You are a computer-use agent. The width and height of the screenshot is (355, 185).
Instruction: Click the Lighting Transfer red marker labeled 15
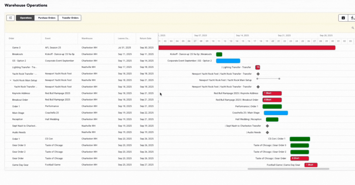click(258, 67)
